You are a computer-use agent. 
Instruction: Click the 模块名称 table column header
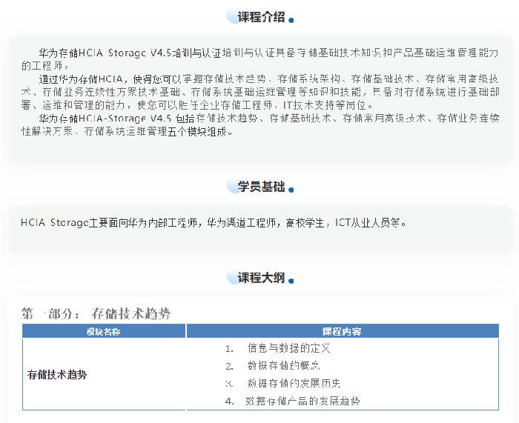click(104, 331)
